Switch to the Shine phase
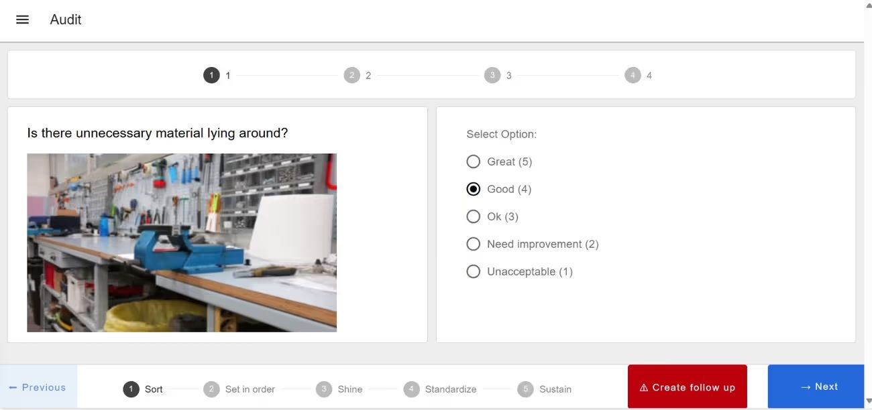872x410 pixels. (x=324, y=389)
